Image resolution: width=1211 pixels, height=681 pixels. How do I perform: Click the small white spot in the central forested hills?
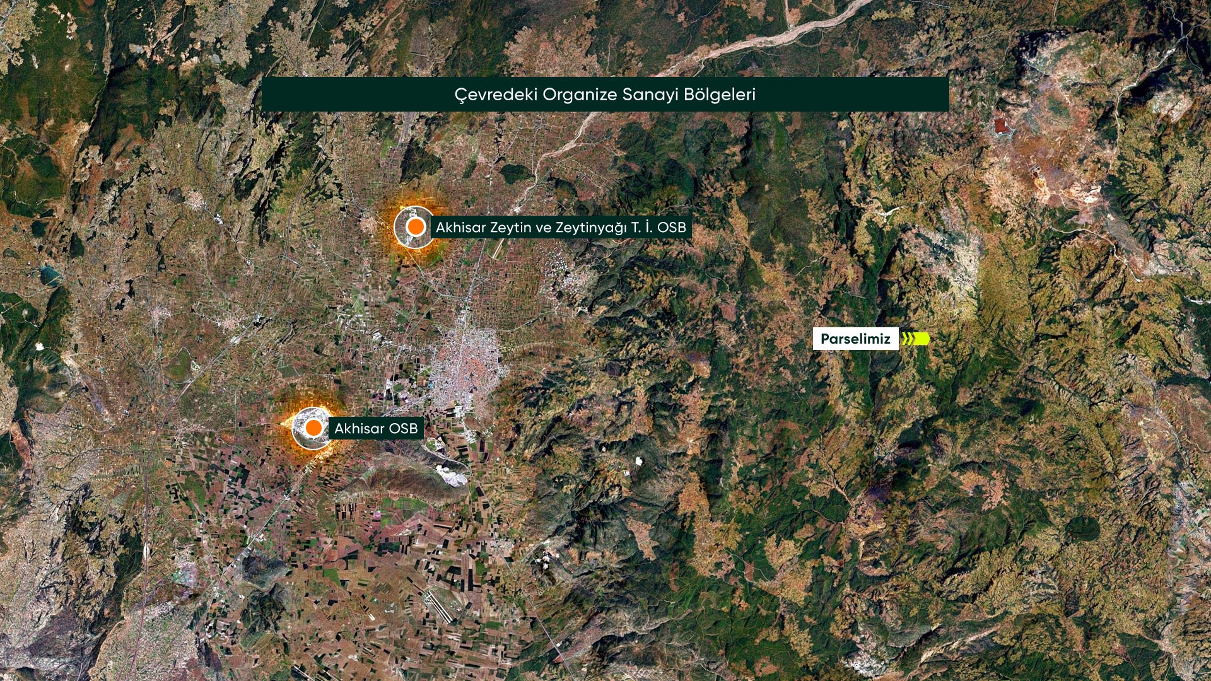tap(638, 461)
